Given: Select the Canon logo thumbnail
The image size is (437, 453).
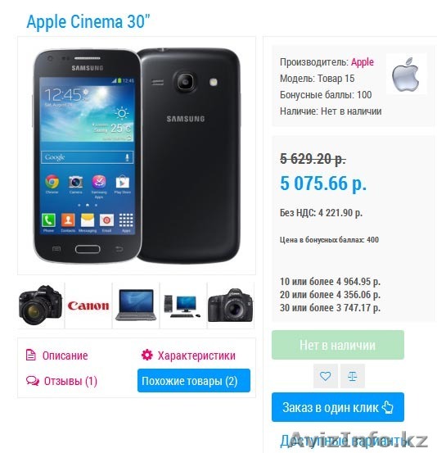Looking at the screenshot, I should (x=88, y=306).
